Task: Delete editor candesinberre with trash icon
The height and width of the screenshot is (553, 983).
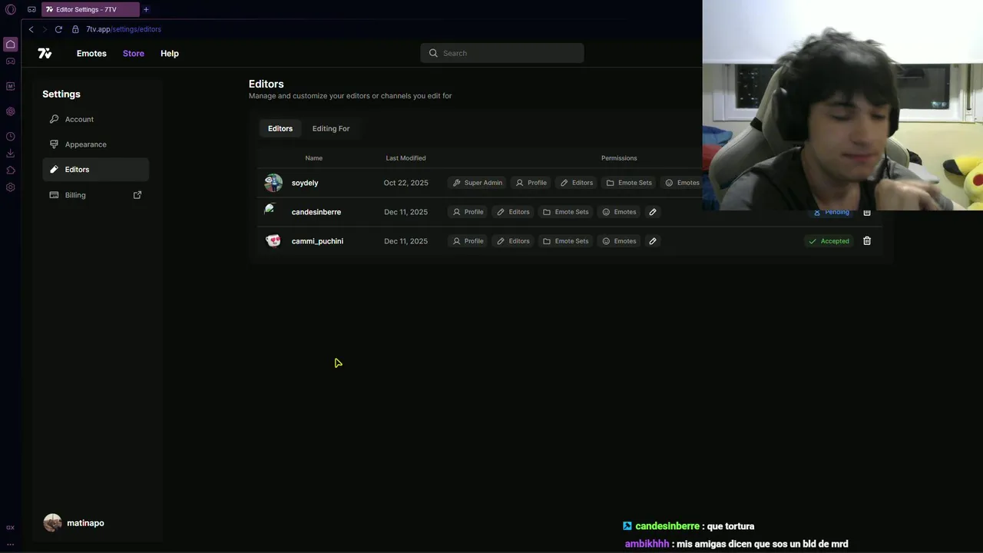Action: click(x=867, y=213)
